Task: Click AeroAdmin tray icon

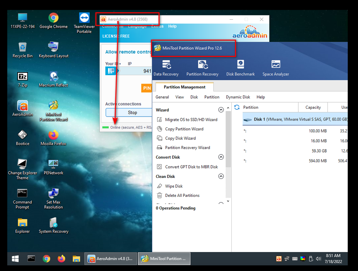Action: (279, 259)
